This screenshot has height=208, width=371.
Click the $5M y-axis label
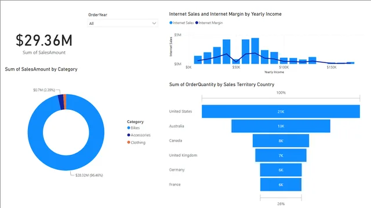click(x=178, y=35)
